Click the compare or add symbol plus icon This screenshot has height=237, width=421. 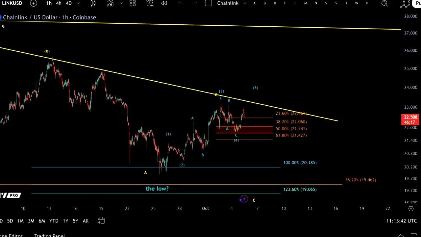pyautogui.click(x=34, y=3)
